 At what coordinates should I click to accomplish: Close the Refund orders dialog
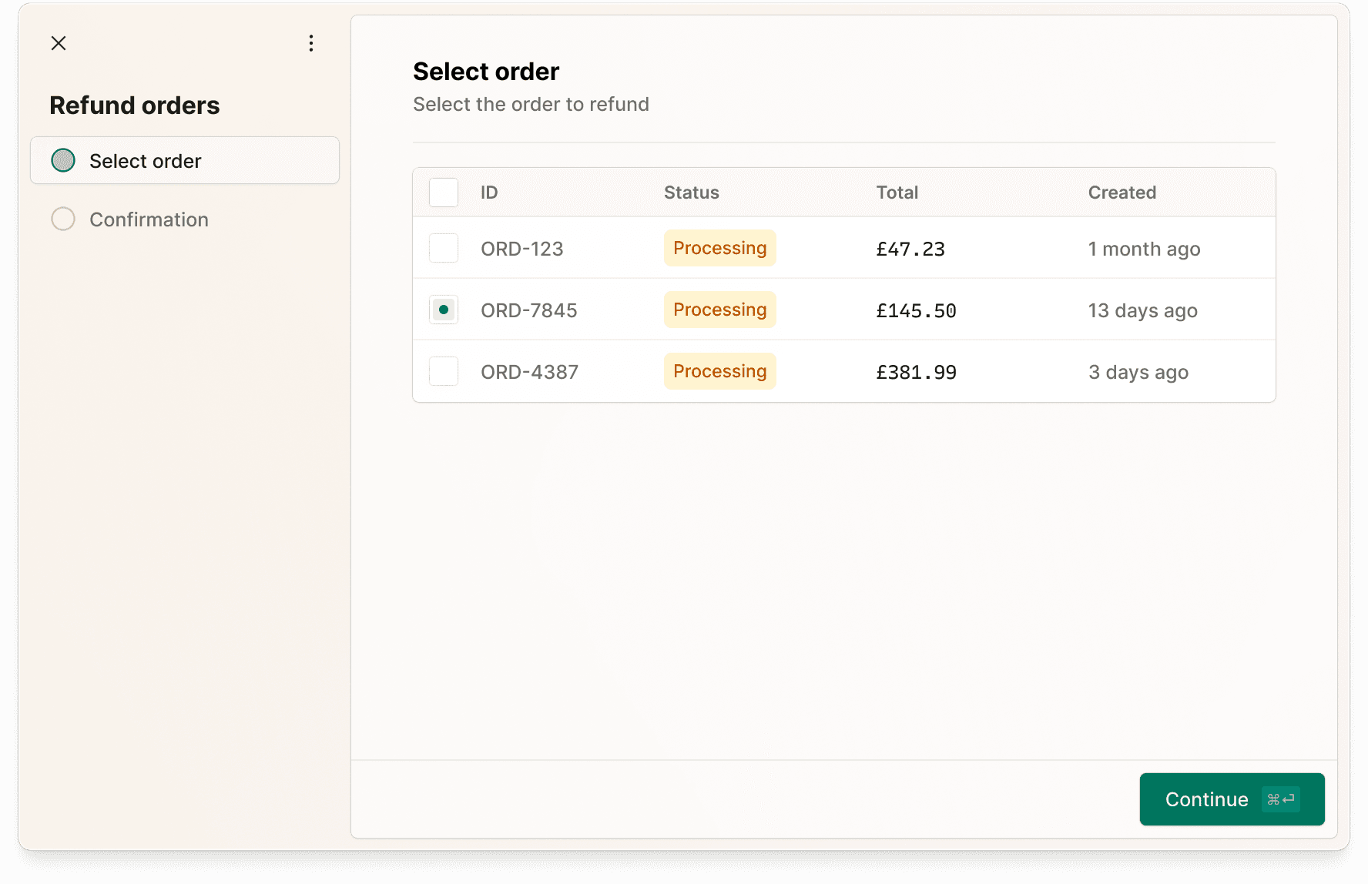tap(59, 43)
